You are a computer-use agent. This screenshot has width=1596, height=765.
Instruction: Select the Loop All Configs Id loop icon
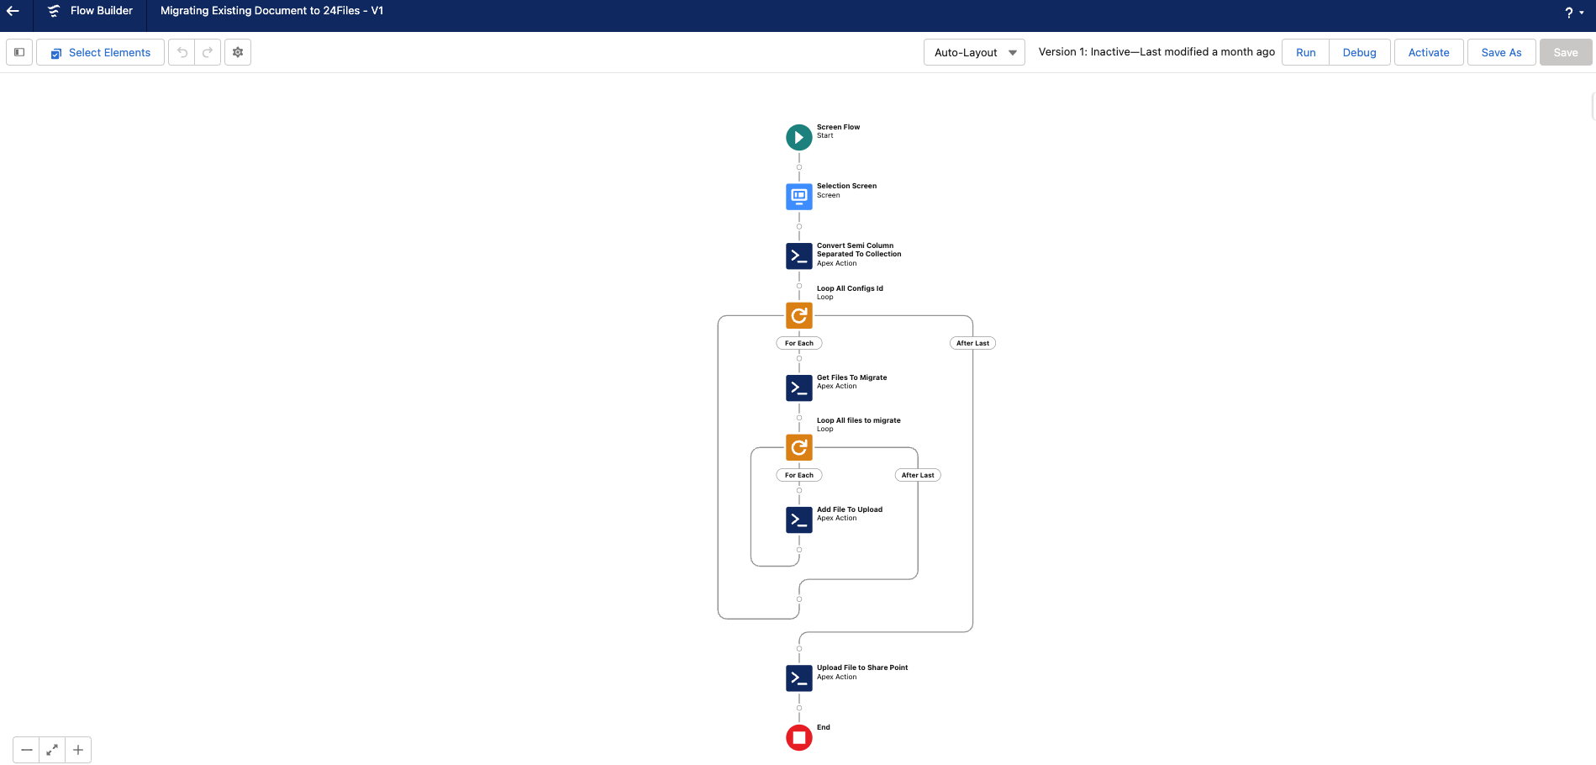[x=798, y=316]
